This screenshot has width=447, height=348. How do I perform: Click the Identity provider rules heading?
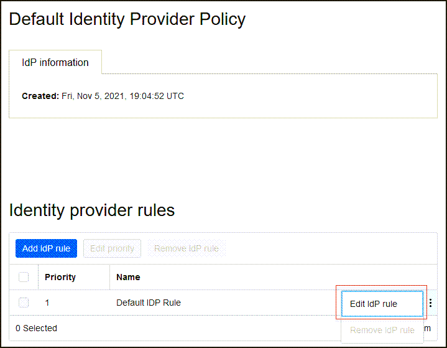(x=92, y=210)
